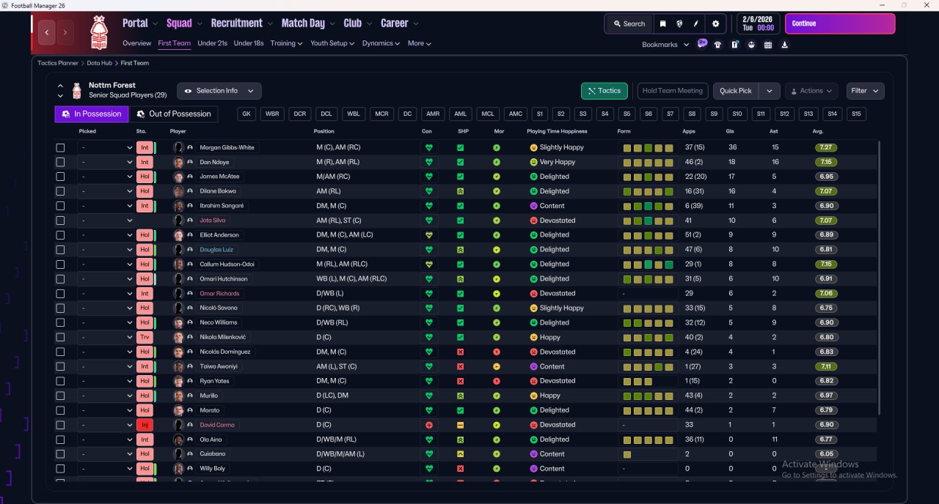Select the GK position button
The height and width of the screenshot is (504, 939).
click(246, 114)
